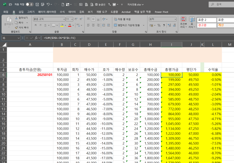The height and width of the screenshot is (163, 234).
Task: Switch to the Insert (삽입) tab
Action: (x=21, y=12)
